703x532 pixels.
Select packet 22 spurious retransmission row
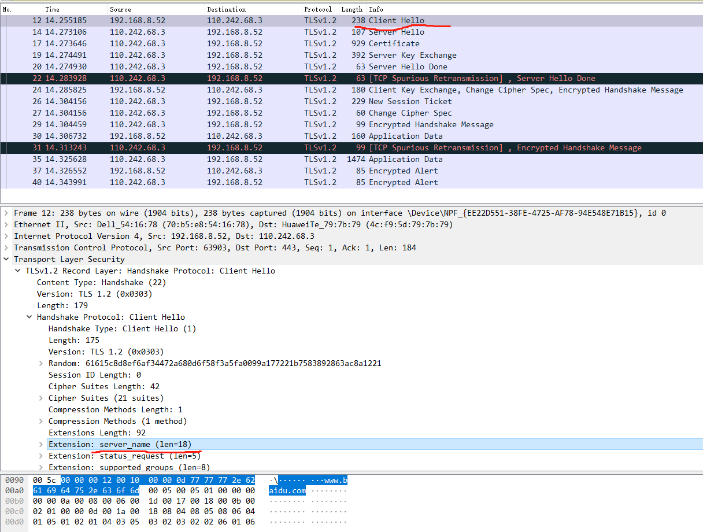click(x=347, y=78)
